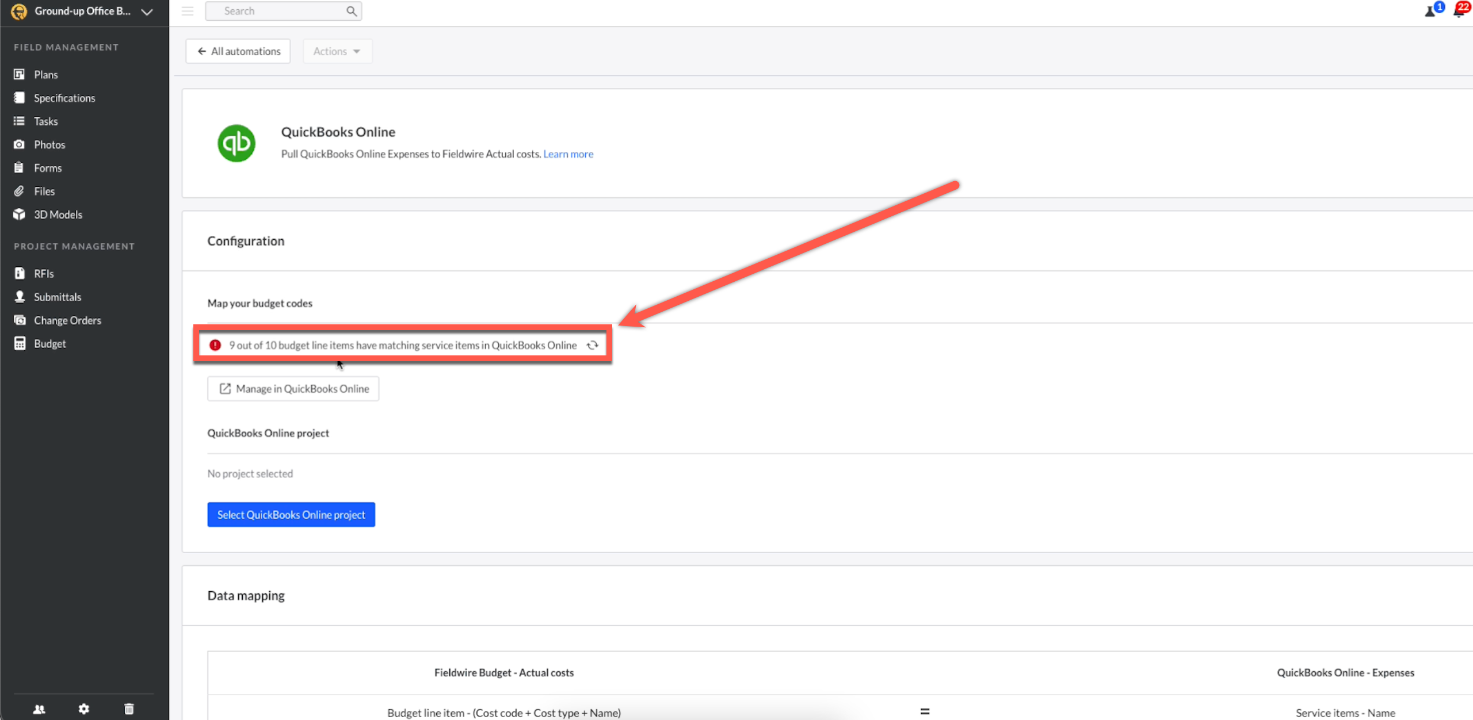Click the refresh budget matching icon

[592, 345]
